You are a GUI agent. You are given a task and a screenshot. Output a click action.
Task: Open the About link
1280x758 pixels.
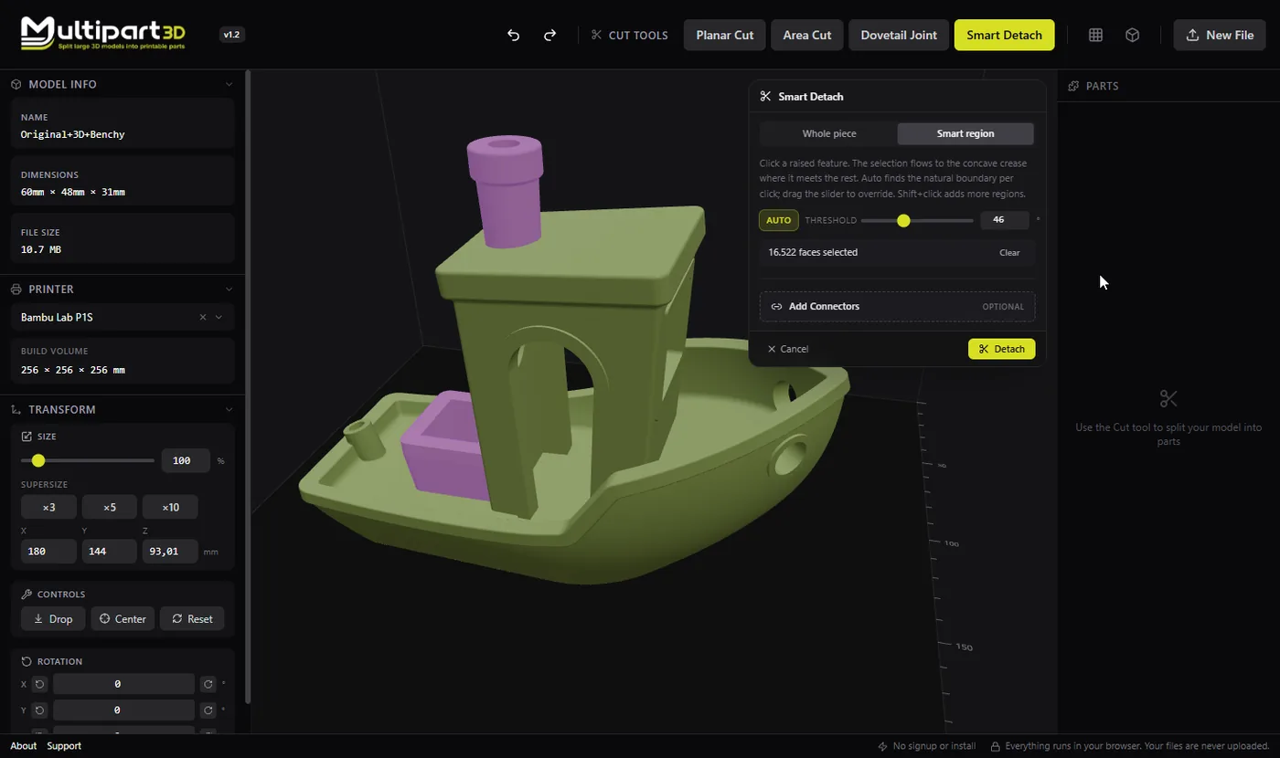pos(24,746)
